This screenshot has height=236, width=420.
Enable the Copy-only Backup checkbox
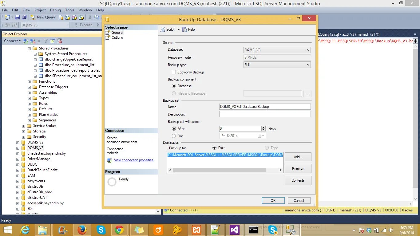pyautogui.click(x=174, y=72)
